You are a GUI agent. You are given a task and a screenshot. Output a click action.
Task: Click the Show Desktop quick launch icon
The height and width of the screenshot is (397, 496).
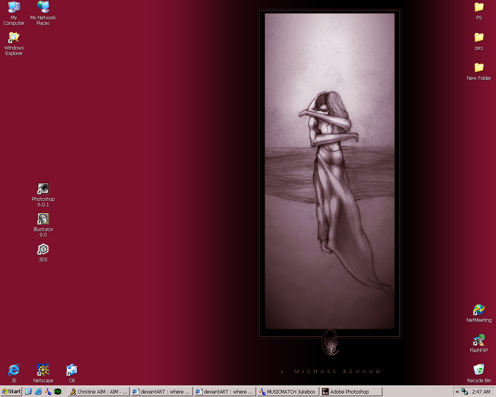28,392
